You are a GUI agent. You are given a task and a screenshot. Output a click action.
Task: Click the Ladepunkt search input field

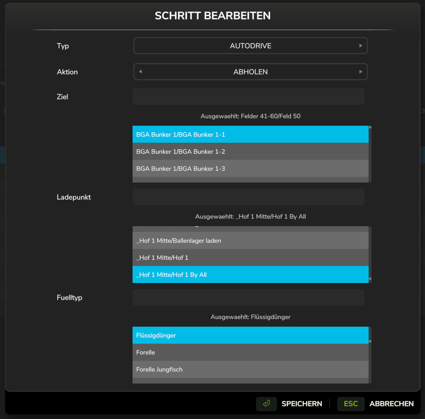coord(248,197)
